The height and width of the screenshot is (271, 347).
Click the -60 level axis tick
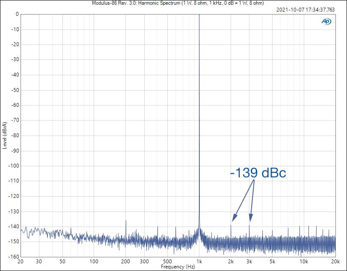15,105
